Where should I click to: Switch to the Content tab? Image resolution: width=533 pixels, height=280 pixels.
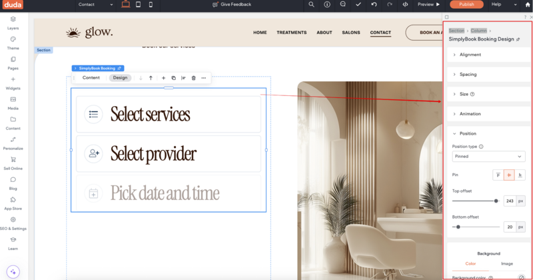[91, 78]
